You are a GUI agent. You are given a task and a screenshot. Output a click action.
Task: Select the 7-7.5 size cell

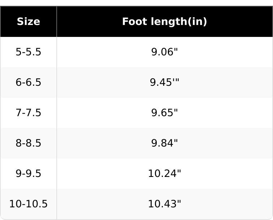(29, 113)
